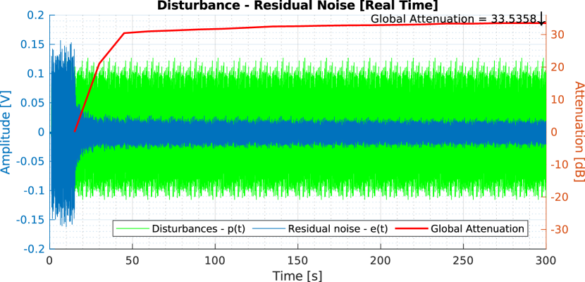
Task: Select the green line sample in legend
Action: pyautogui.click(x=133, y=228)
